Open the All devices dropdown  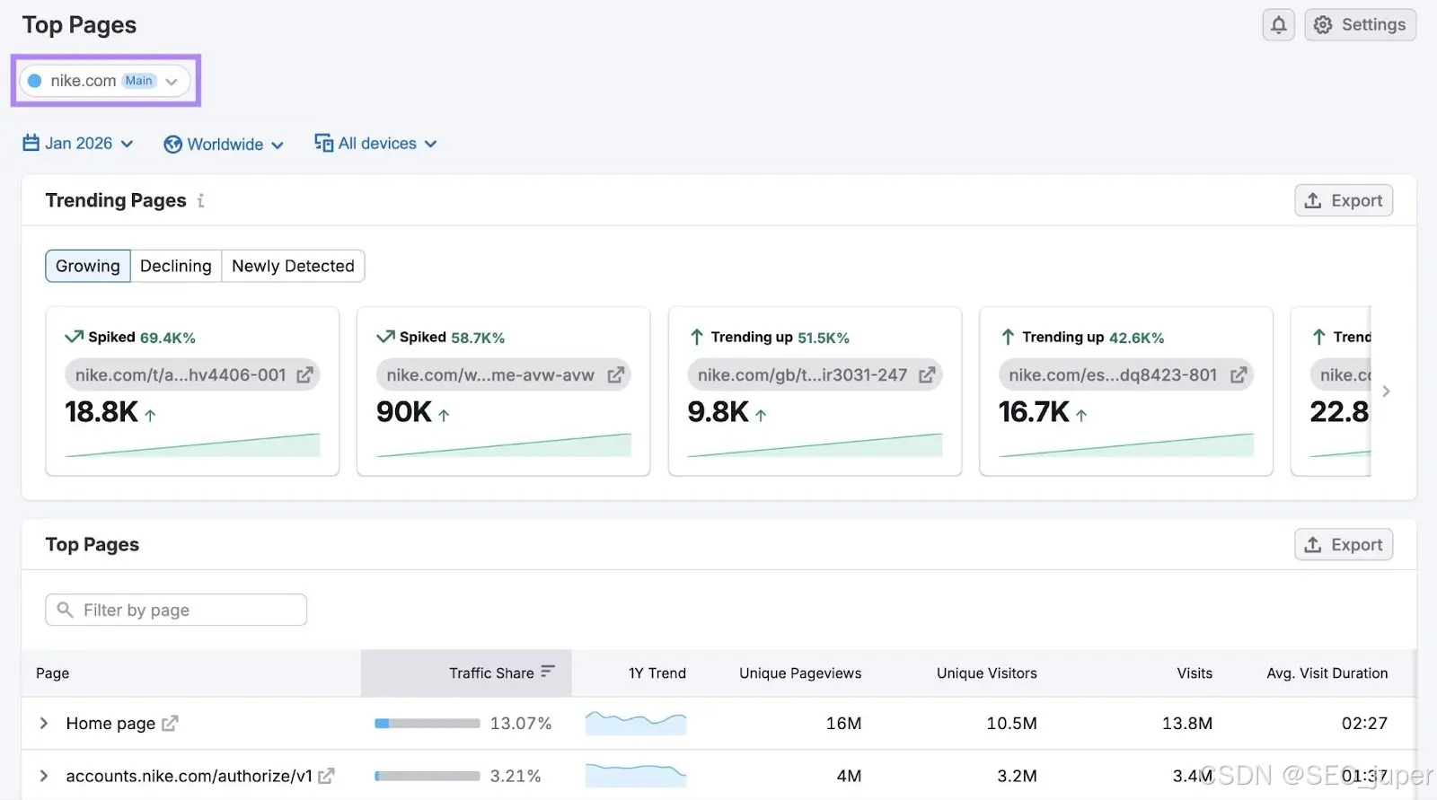point(375,144)
